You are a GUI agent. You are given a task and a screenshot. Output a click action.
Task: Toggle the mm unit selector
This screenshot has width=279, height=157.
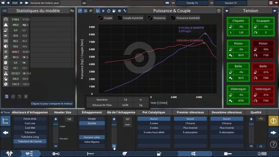[127, 125]
